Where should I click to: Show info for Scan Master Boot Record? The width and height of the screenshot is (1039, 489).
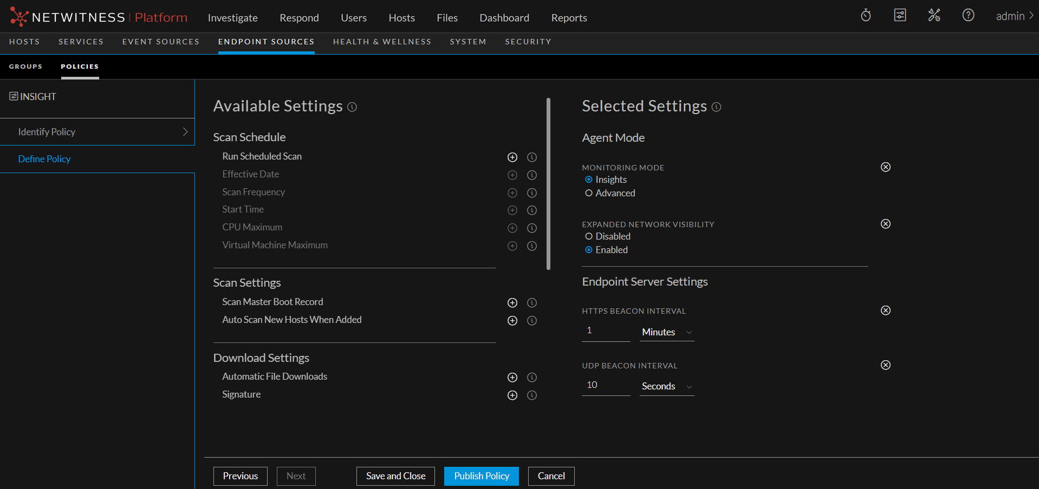click(532, 303)
